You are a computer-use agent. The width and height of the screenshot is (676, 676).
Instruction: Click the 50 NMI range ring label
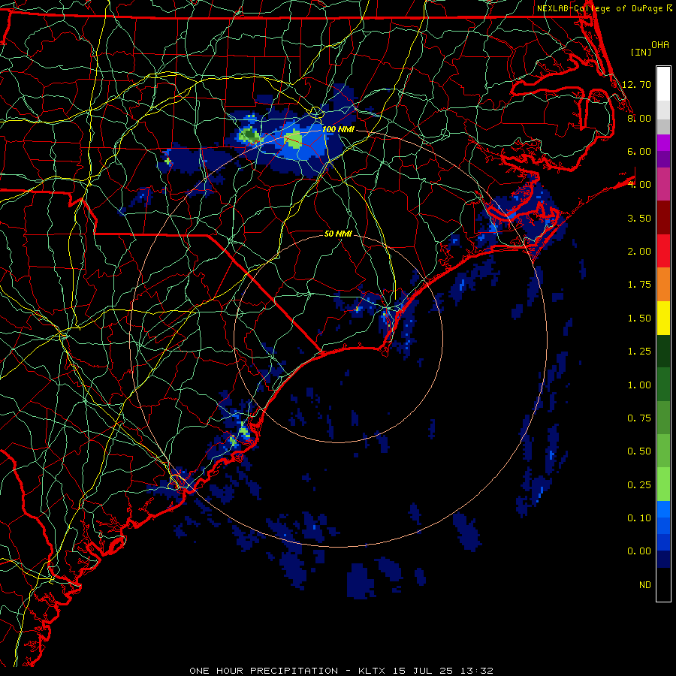click(338, 234)
